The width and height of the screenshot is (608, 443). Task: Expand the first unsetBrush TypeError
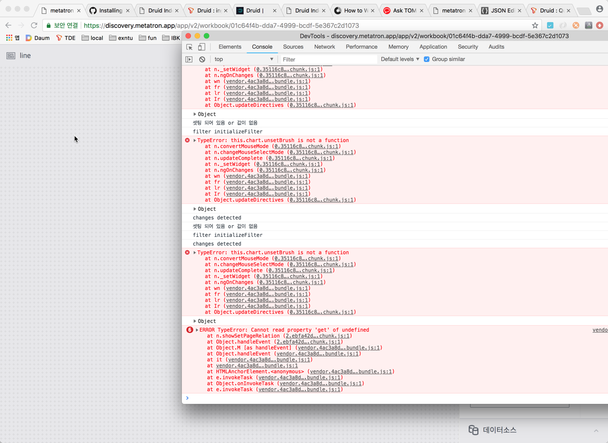click(195, 140)
